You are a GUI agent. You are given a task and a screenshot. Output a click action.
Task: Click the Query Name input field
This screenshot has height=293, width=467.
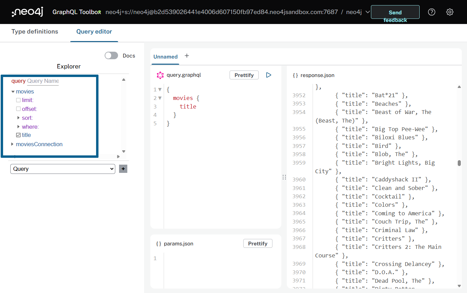click(43, 81)
